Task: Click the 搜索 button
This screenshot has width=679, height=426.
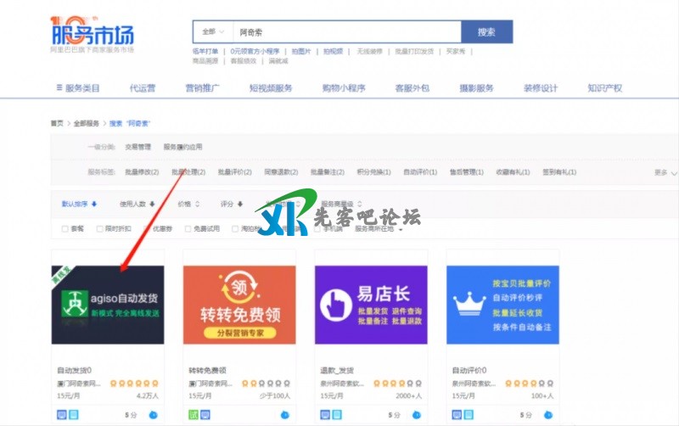Action: click(x=486, y=31)
